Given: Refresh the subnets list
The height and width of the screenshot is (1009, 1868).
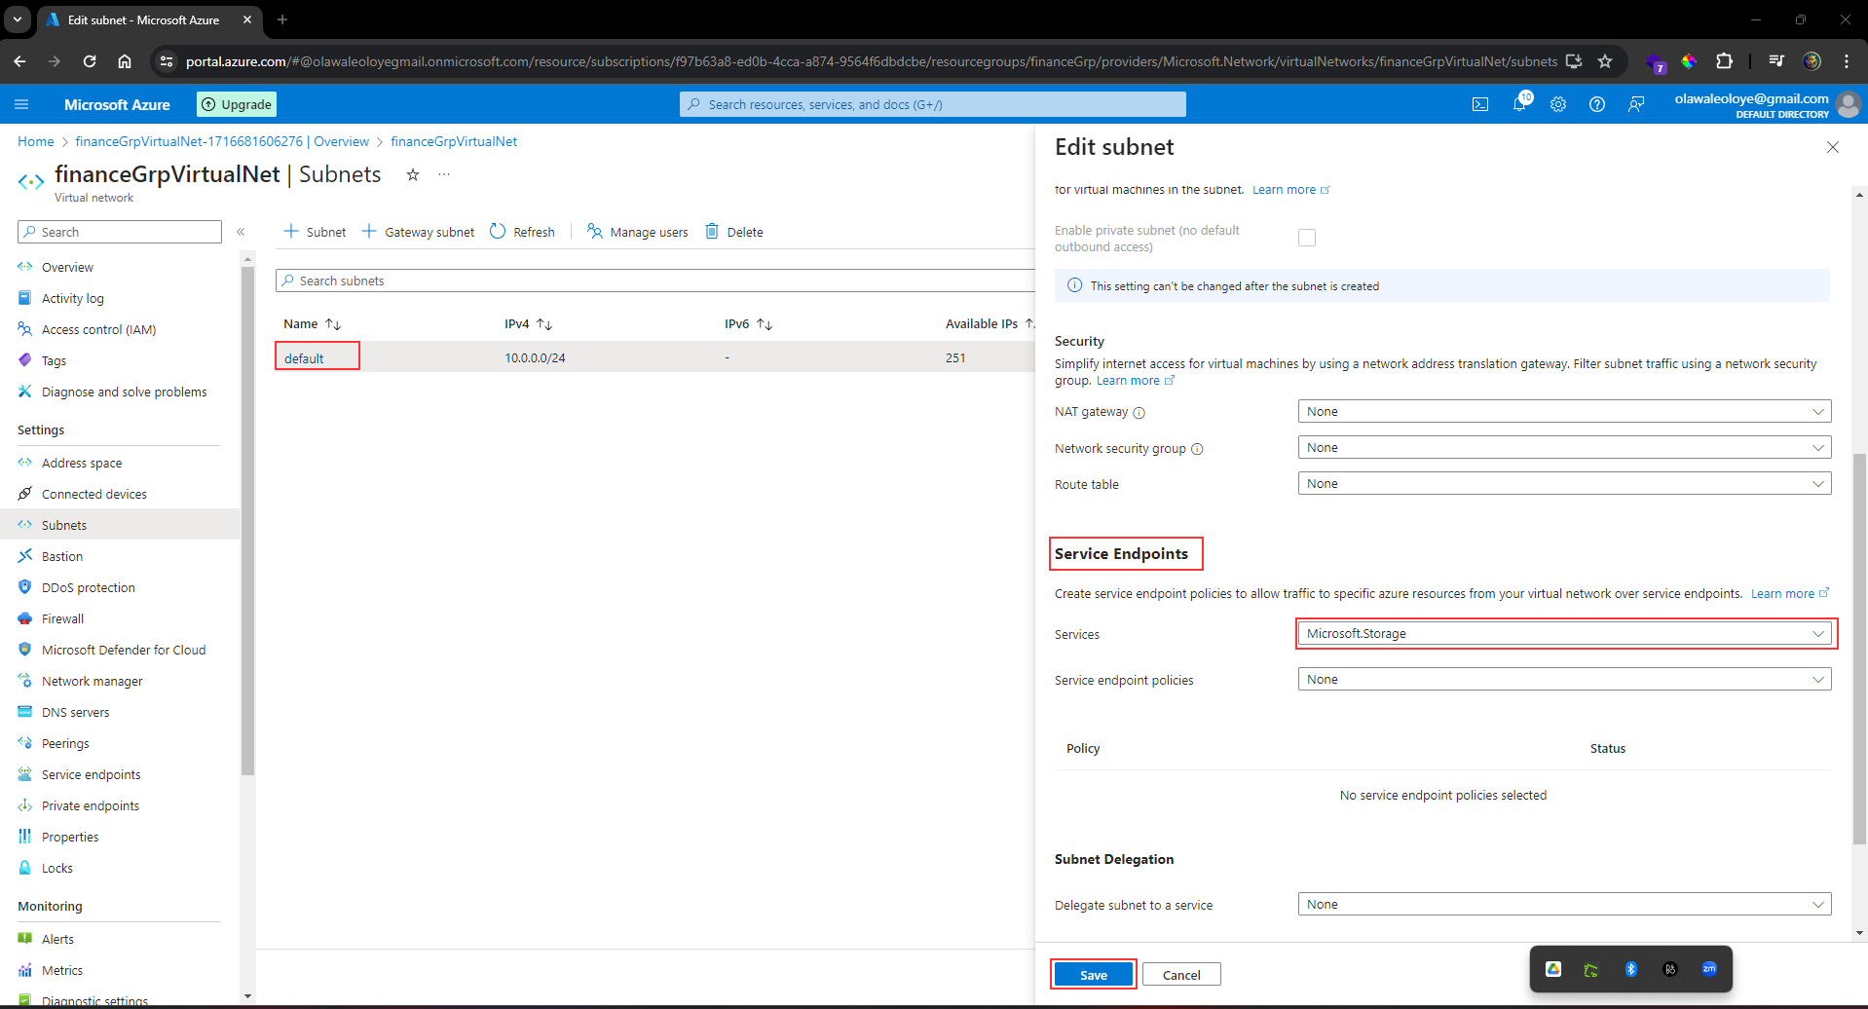Looking at the screenshot, I should pyautogui.click(x=523, y=231).
